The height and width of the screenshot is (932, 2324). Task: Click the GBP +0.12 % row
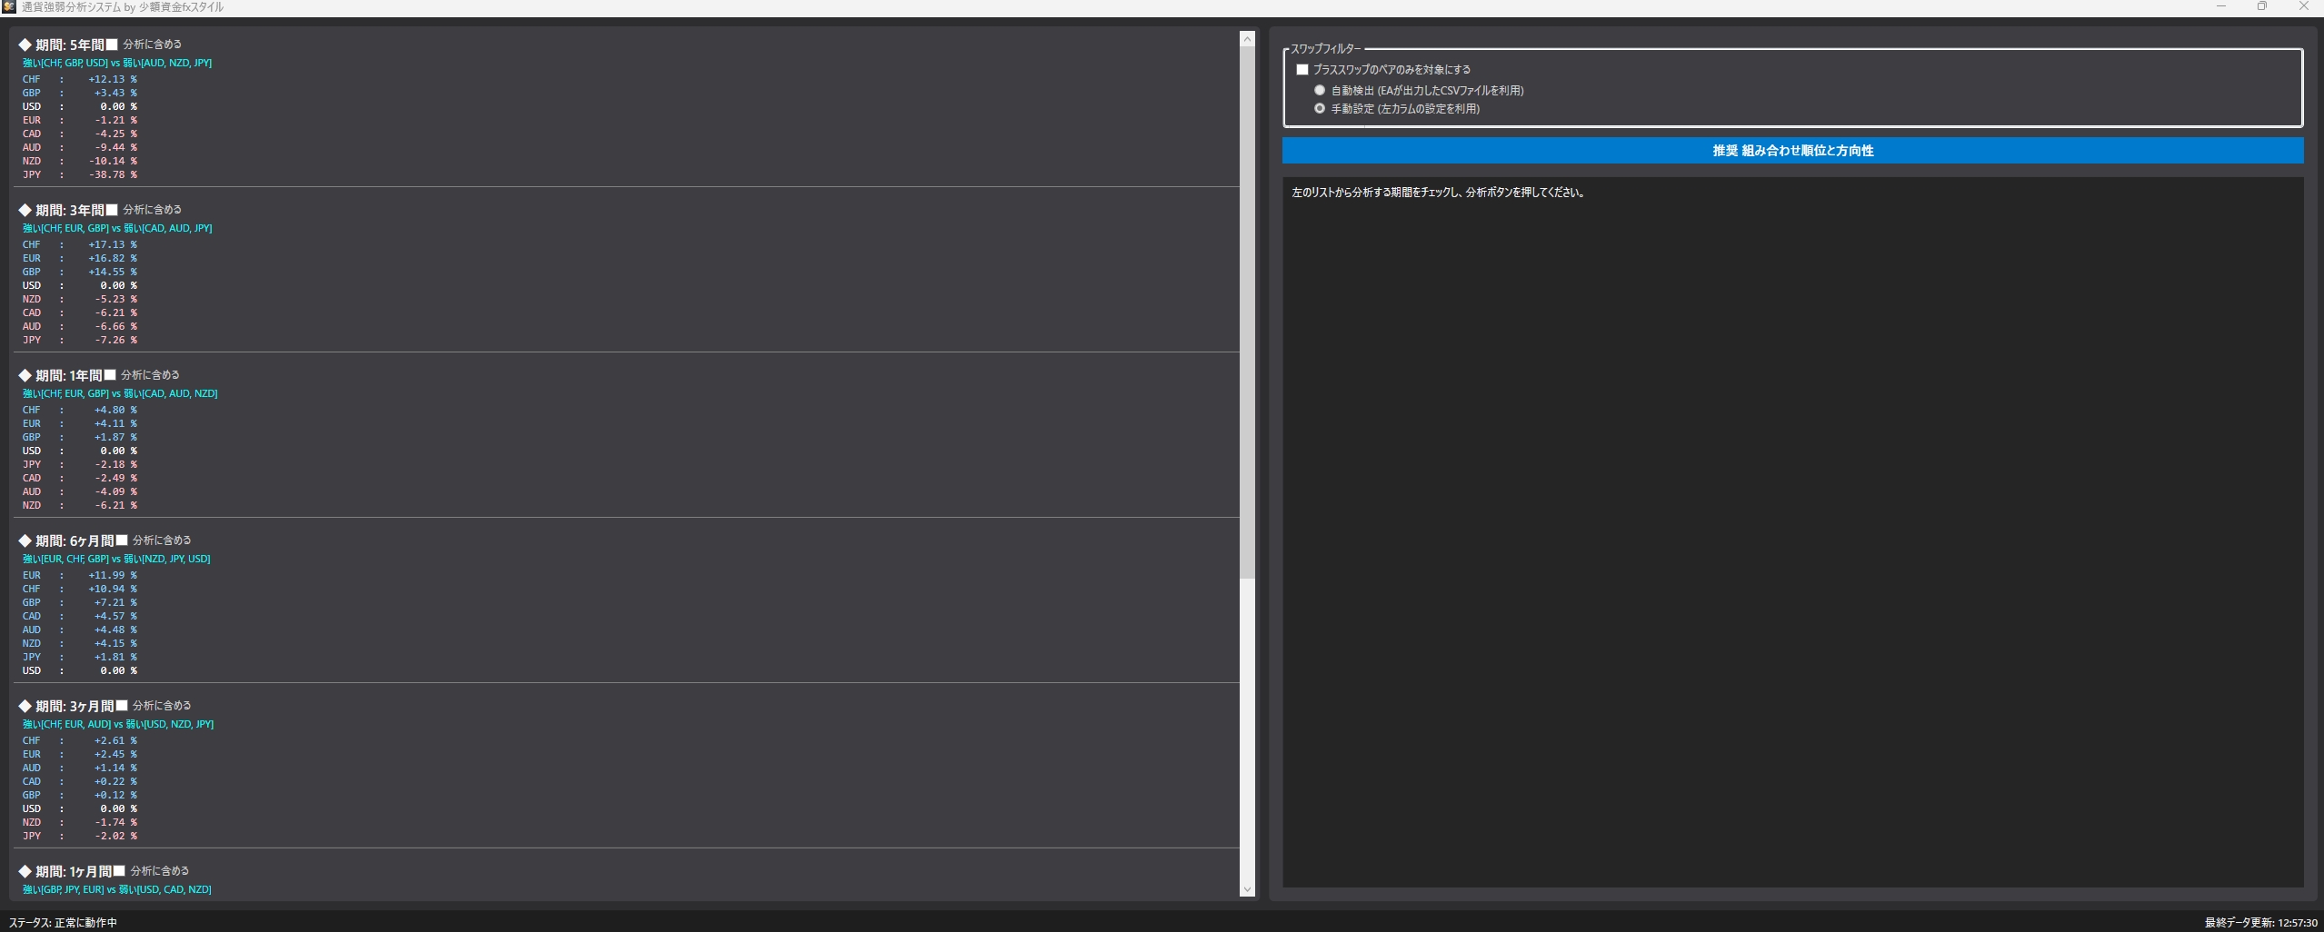[x=80, y=795]
